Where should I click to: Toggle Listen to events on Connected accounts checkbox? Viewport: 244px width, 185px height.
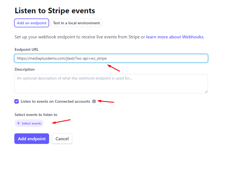click(17, 101)
